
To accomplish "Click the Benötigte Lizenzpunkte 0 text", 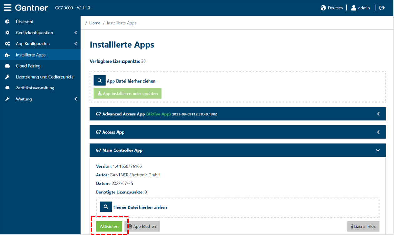I will coord(121,192).
